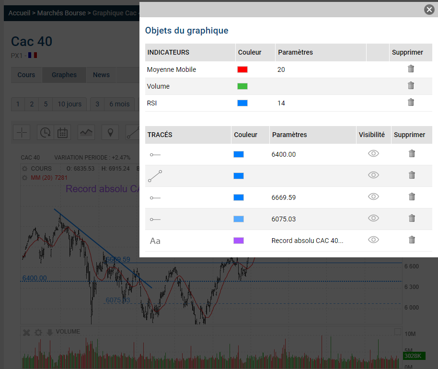
Task: Select the 3 month period
Action: click(x=97, y=104)
